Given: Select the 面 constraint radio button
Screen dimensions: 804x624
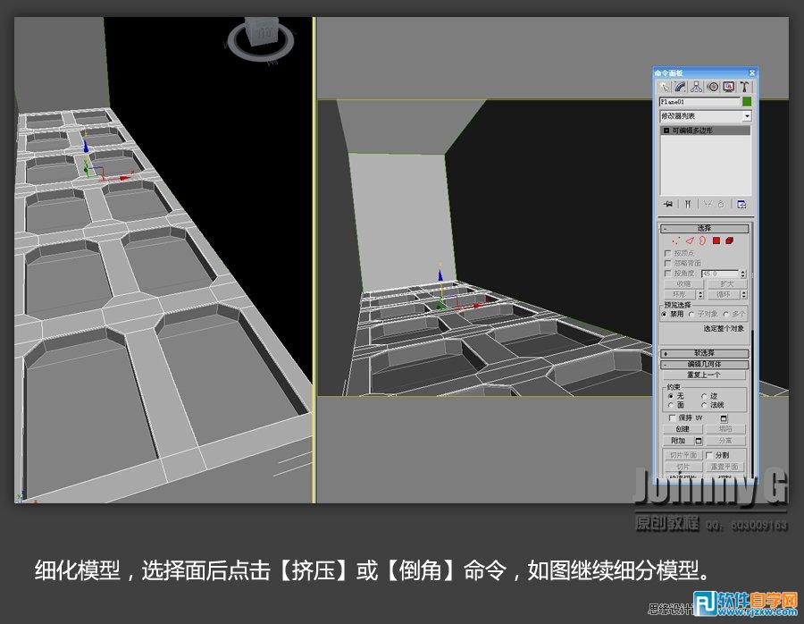Looking at the screenshot, I should (x=671, y=405).
